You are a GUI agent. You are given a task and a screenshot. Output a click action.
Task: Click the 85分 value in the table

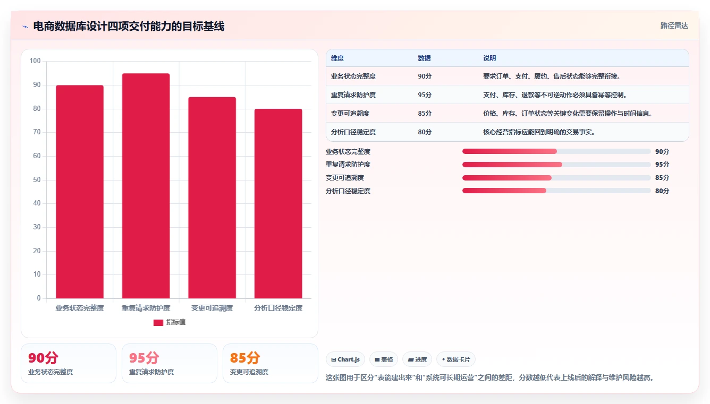(425, 114)
